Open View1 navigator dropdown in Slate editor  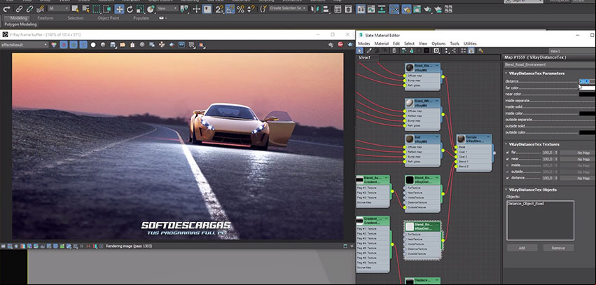(572, 51)
